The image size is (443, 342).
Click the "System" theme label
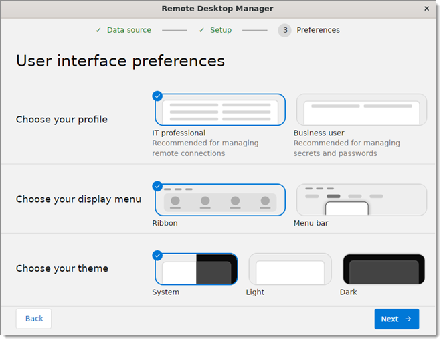tap(165, 292)
